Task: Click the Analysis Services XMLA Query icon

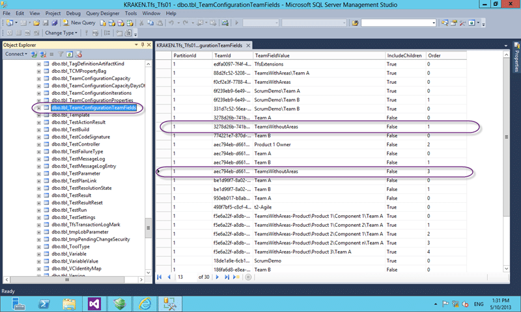Action: click(x=130, y=23)
